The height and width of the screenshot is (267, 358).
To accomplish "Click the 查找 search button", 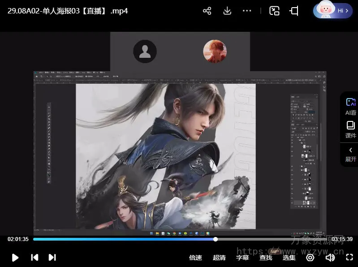I will [266, 258].
